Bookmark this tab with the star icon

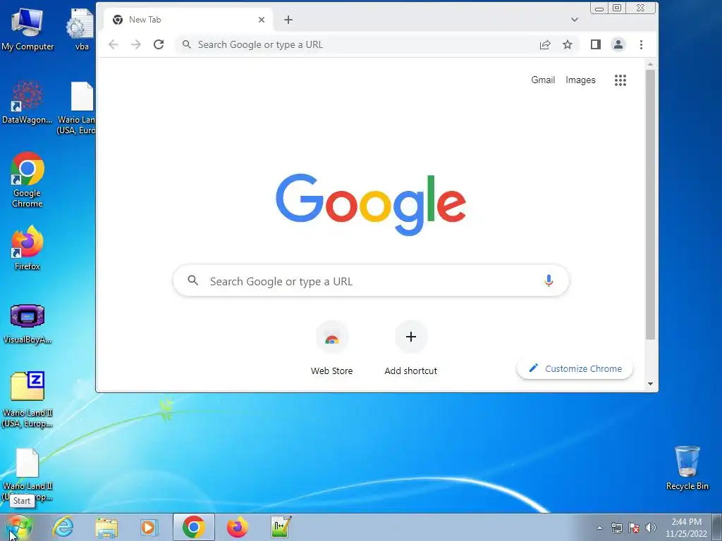point(568,44)
